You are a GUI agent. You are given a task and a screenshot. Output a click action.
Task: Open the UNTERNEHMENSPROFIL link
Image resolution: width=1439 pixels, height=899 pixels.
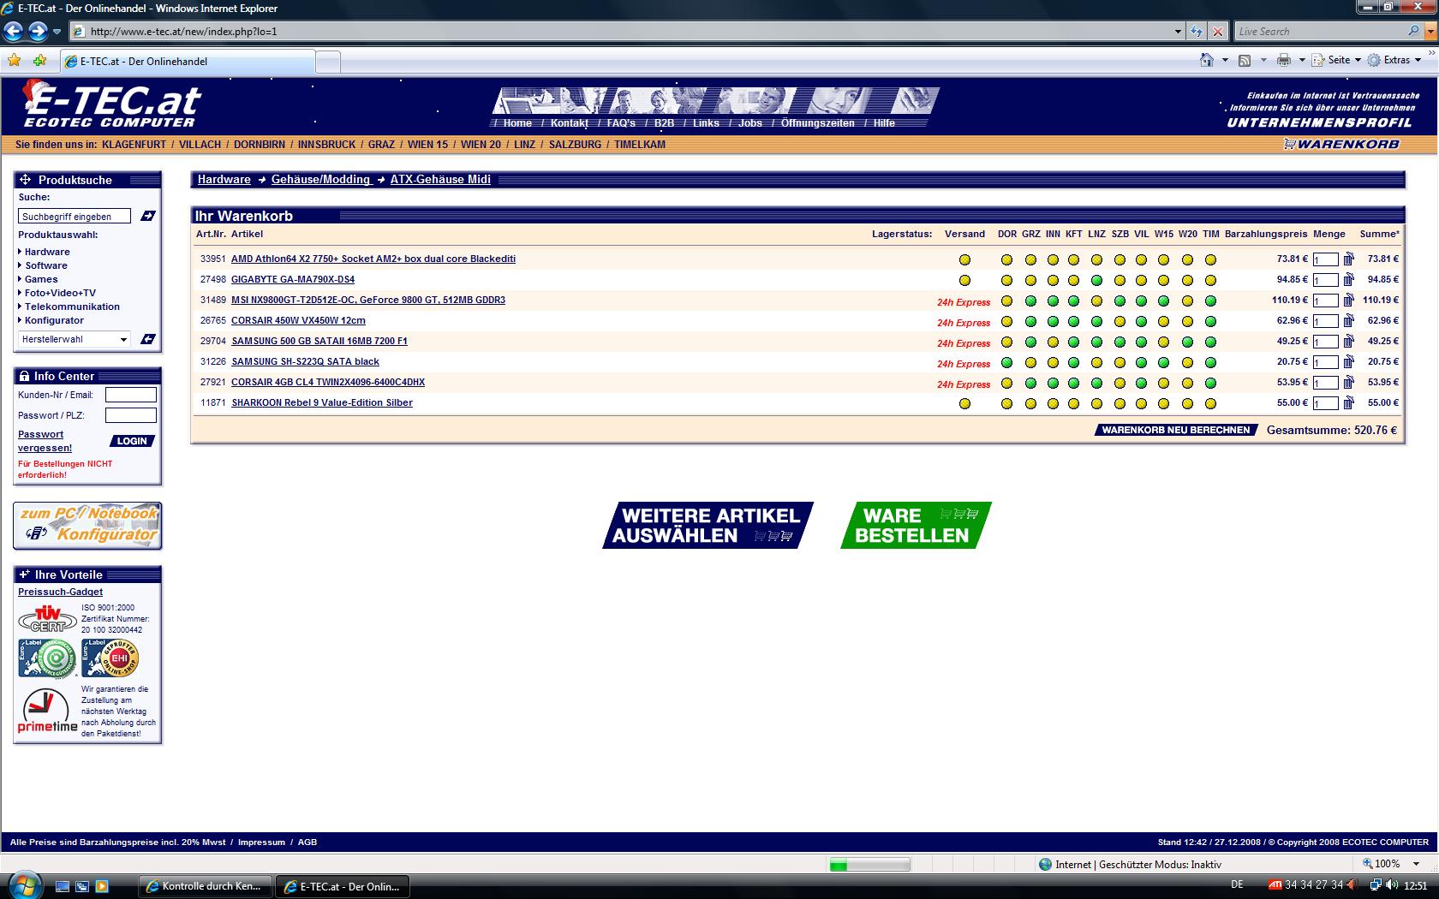click(1319, 122)
